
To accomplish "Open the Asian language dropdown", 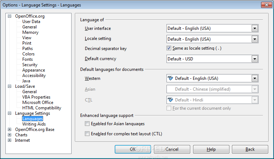I will point(255,89).
